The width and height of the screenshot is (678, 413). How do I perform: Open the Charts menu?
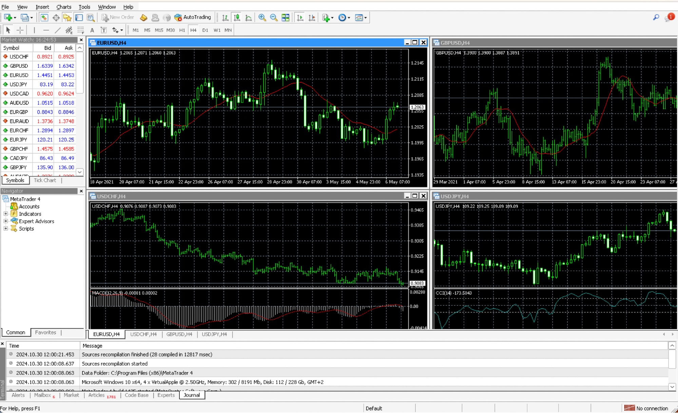(x=63, y=6)
